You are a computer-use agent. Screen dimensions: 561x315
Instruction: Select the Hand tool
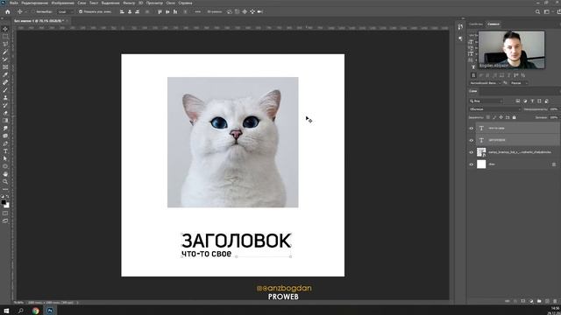[5, 174]
